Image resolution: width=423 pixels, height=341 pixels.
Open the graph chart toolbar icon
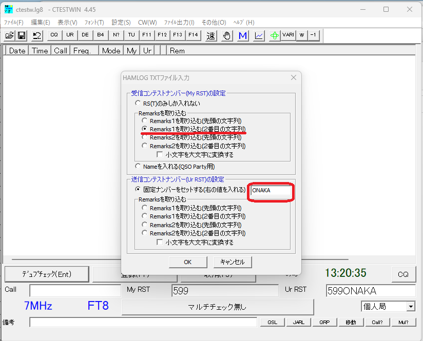click(x=259, y=35)
